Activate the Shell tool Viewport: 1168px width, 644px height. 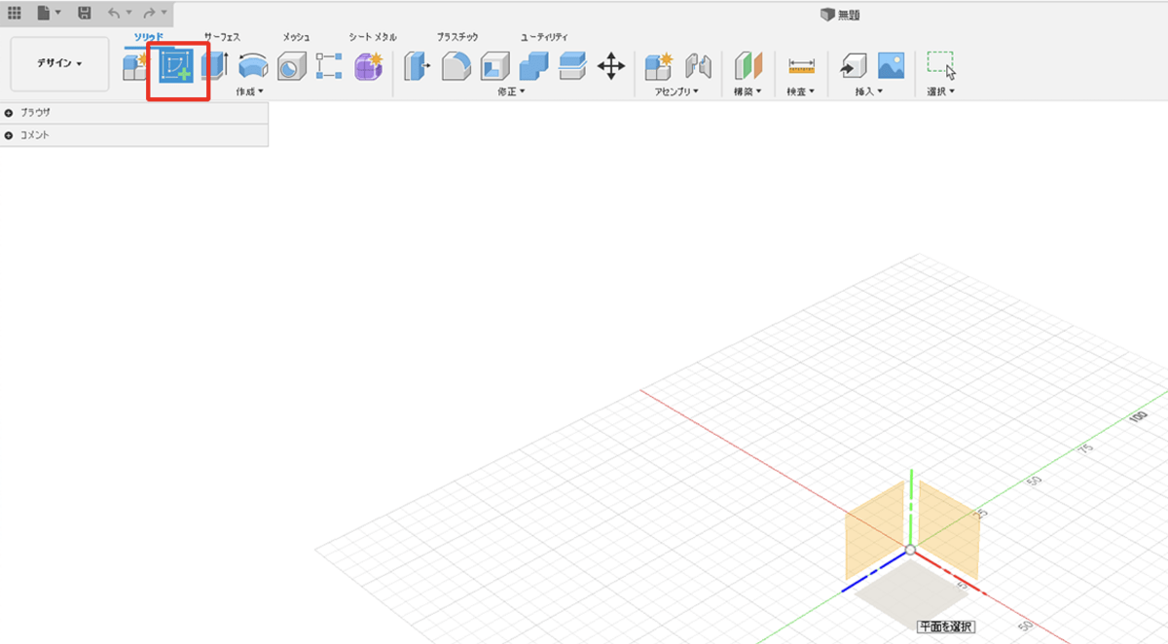[x=495, y=66]
